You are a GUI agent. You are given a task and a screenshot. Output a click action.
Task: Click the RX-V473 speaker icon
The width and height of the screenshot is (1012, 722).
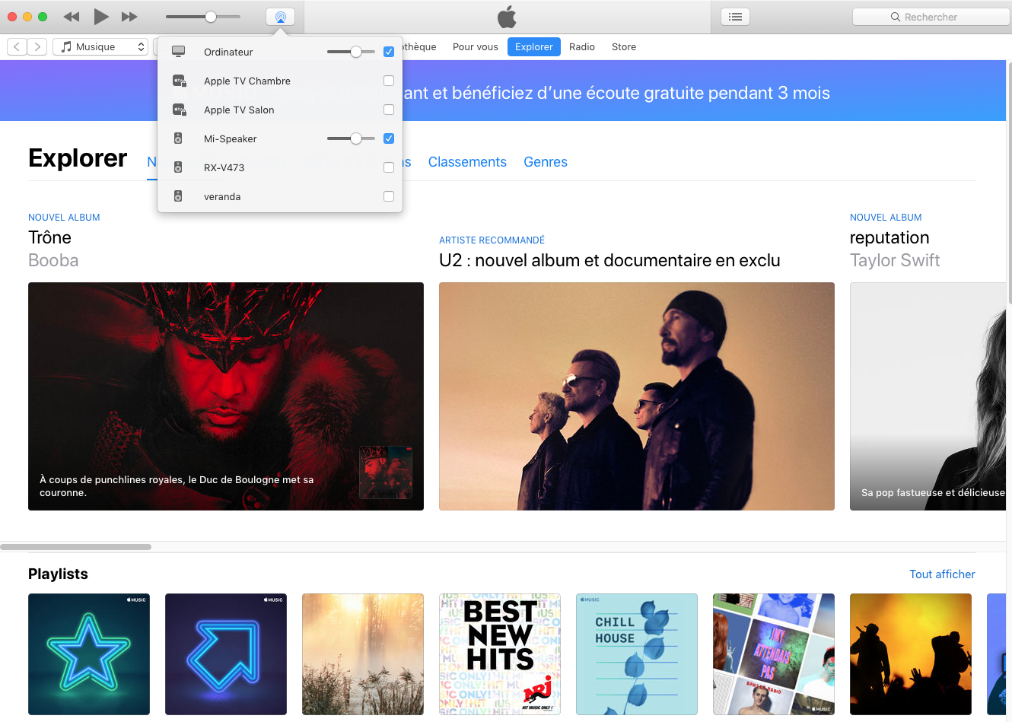click(178, 167)
